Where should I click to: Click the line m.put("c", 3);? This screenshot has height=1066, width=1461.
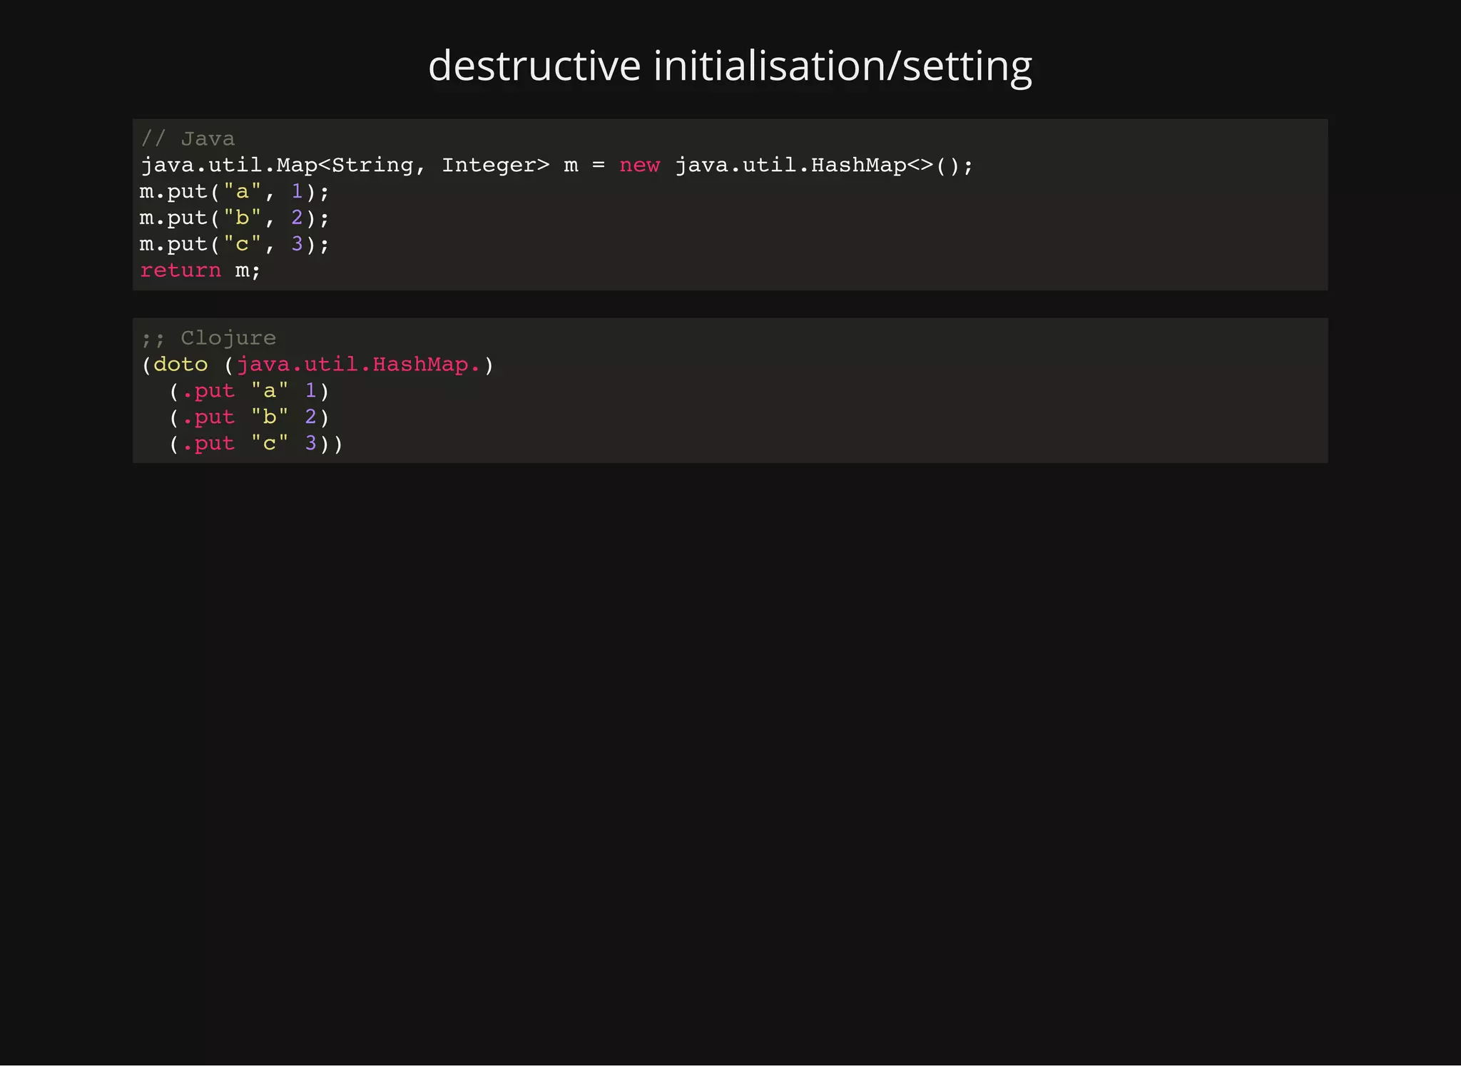pos(235,245)
